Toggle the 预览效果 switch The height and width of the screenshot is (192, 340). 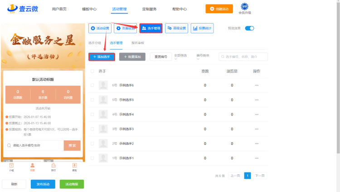pyautogui.click(x=249, y=28)
